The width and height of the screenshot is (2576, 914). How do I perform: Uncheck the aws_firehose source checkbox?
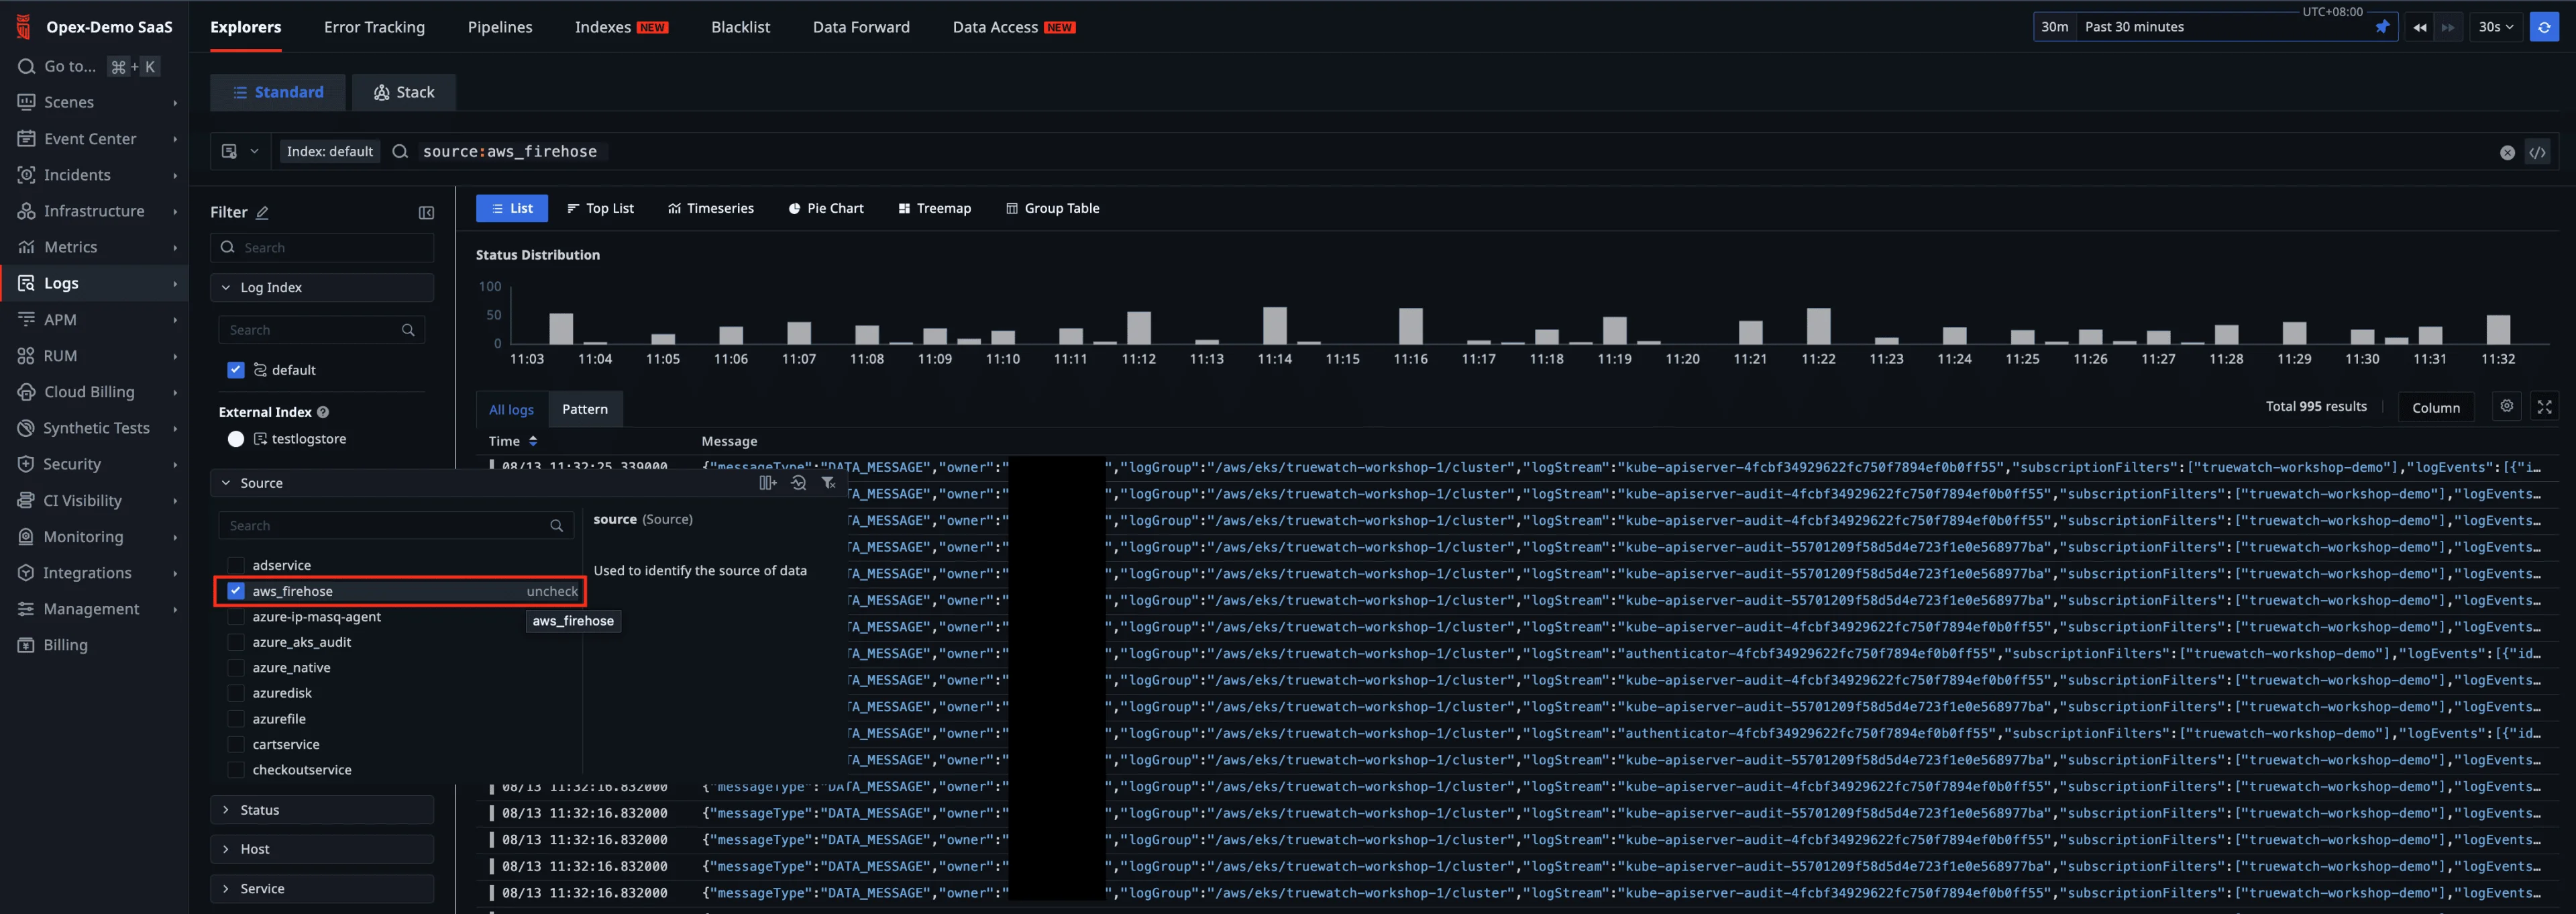point(236,591)
